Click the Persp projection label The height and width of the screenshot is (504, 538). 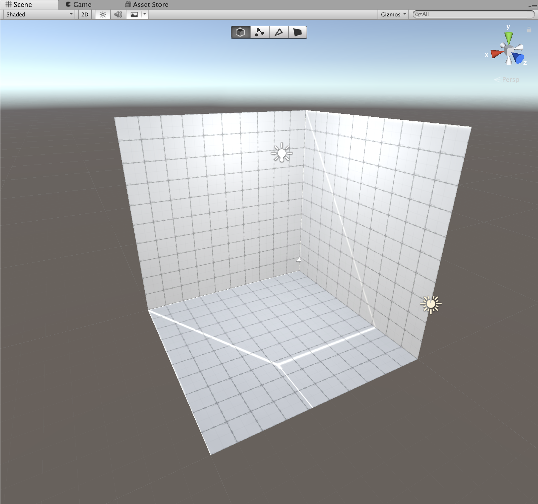click(510, 79)
